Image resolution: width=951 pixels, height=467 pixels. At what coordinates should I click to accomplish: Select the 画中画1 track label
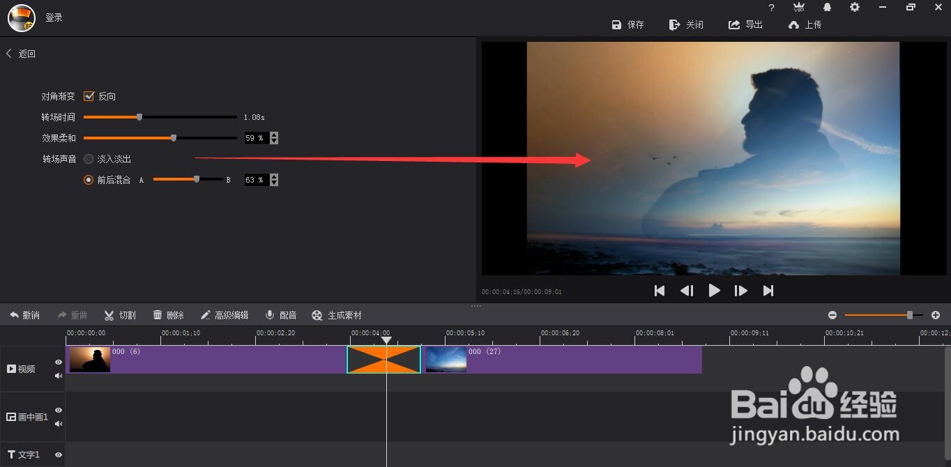pyautogui.click(x=27, y=417)
